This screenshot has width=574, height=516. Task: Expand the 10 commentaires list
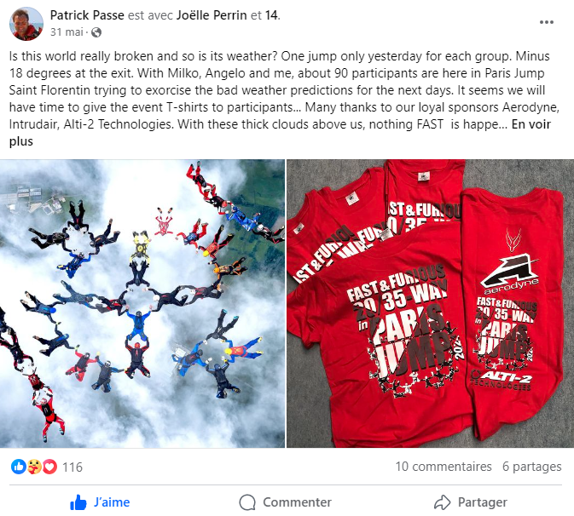[x=444, y=467]
